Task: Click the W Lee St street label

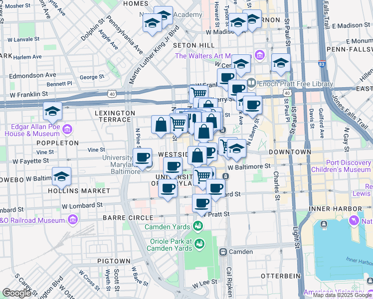Action: point(205,284)
